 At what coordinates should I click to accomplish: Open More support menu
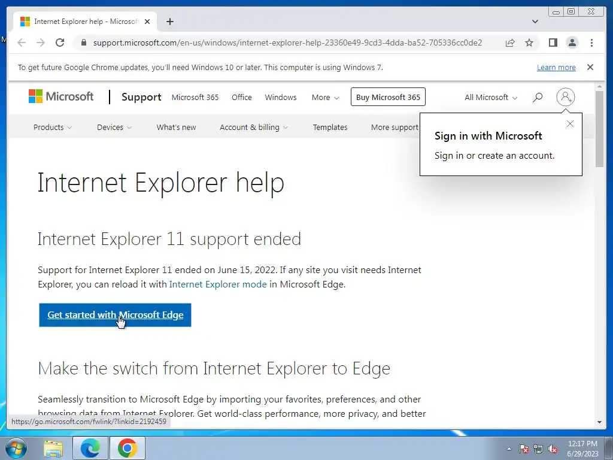(x=395, y=127)
